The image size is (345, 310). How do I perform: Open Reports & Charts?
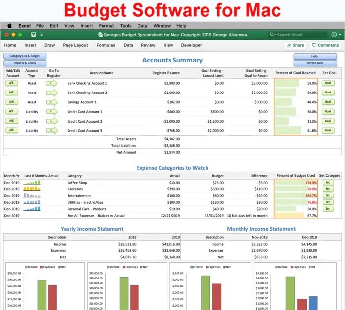pos(25,63)
